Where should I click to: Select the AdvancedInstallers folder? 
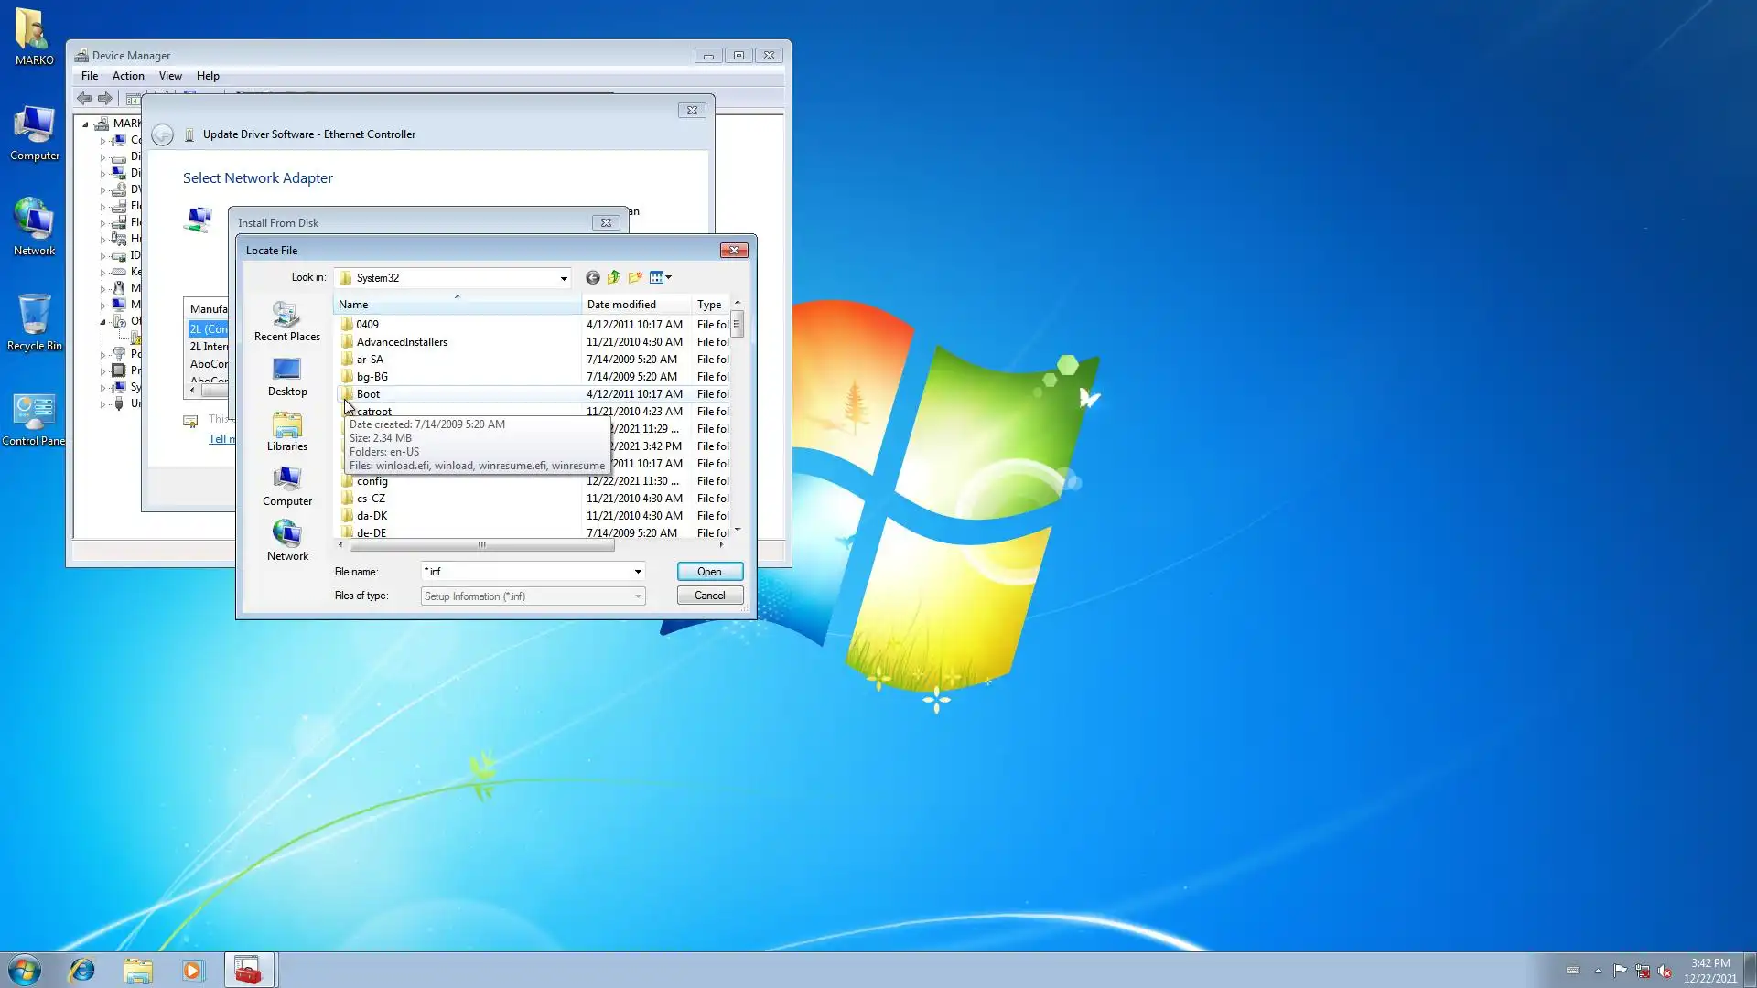coord(402,342)
